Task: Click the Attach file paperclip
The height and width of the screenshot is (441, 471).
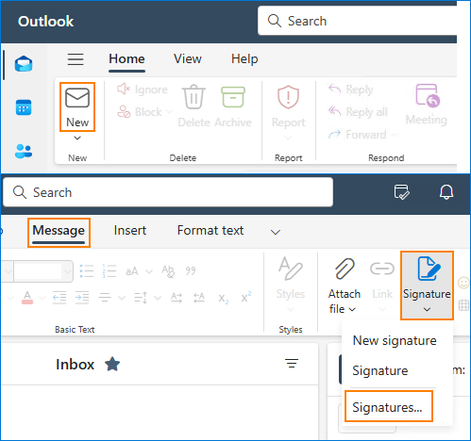Action: pos(345,269)
